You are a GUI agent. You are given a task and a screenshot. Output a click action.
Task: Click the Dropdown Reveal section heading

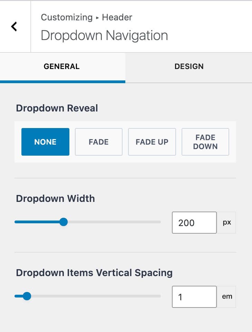click(57, 108)
